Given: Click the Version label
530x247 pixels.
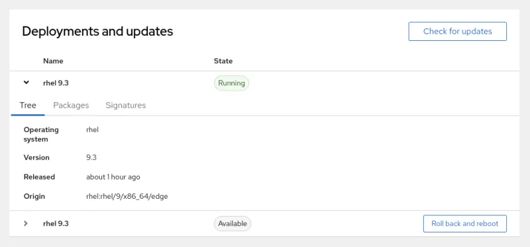Looking at the screenshot, I should tap(36, 157).
